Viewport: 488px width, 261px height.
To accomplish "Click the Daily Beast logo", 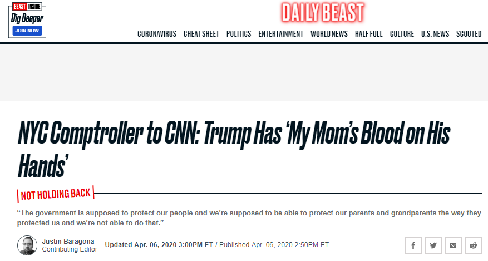I will coord(322,12).
